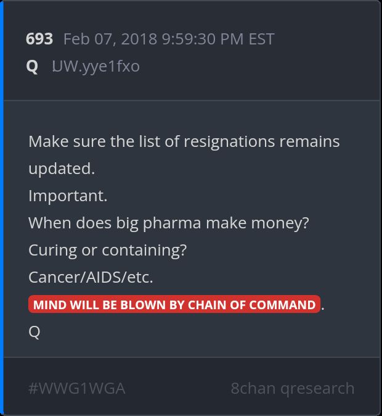Screen dimensions: 382x416
Task: Click the Q signature below the red highlight
Action: [35, 332]
